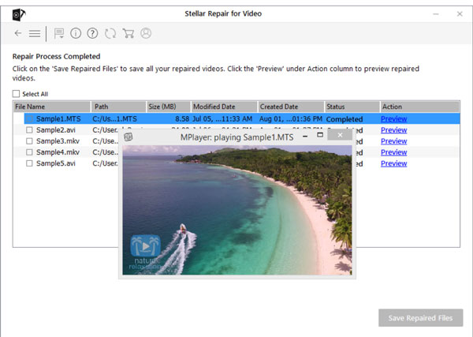473x337 pixels.
Task: Click the update refresh icon
Action: [110, 33]
